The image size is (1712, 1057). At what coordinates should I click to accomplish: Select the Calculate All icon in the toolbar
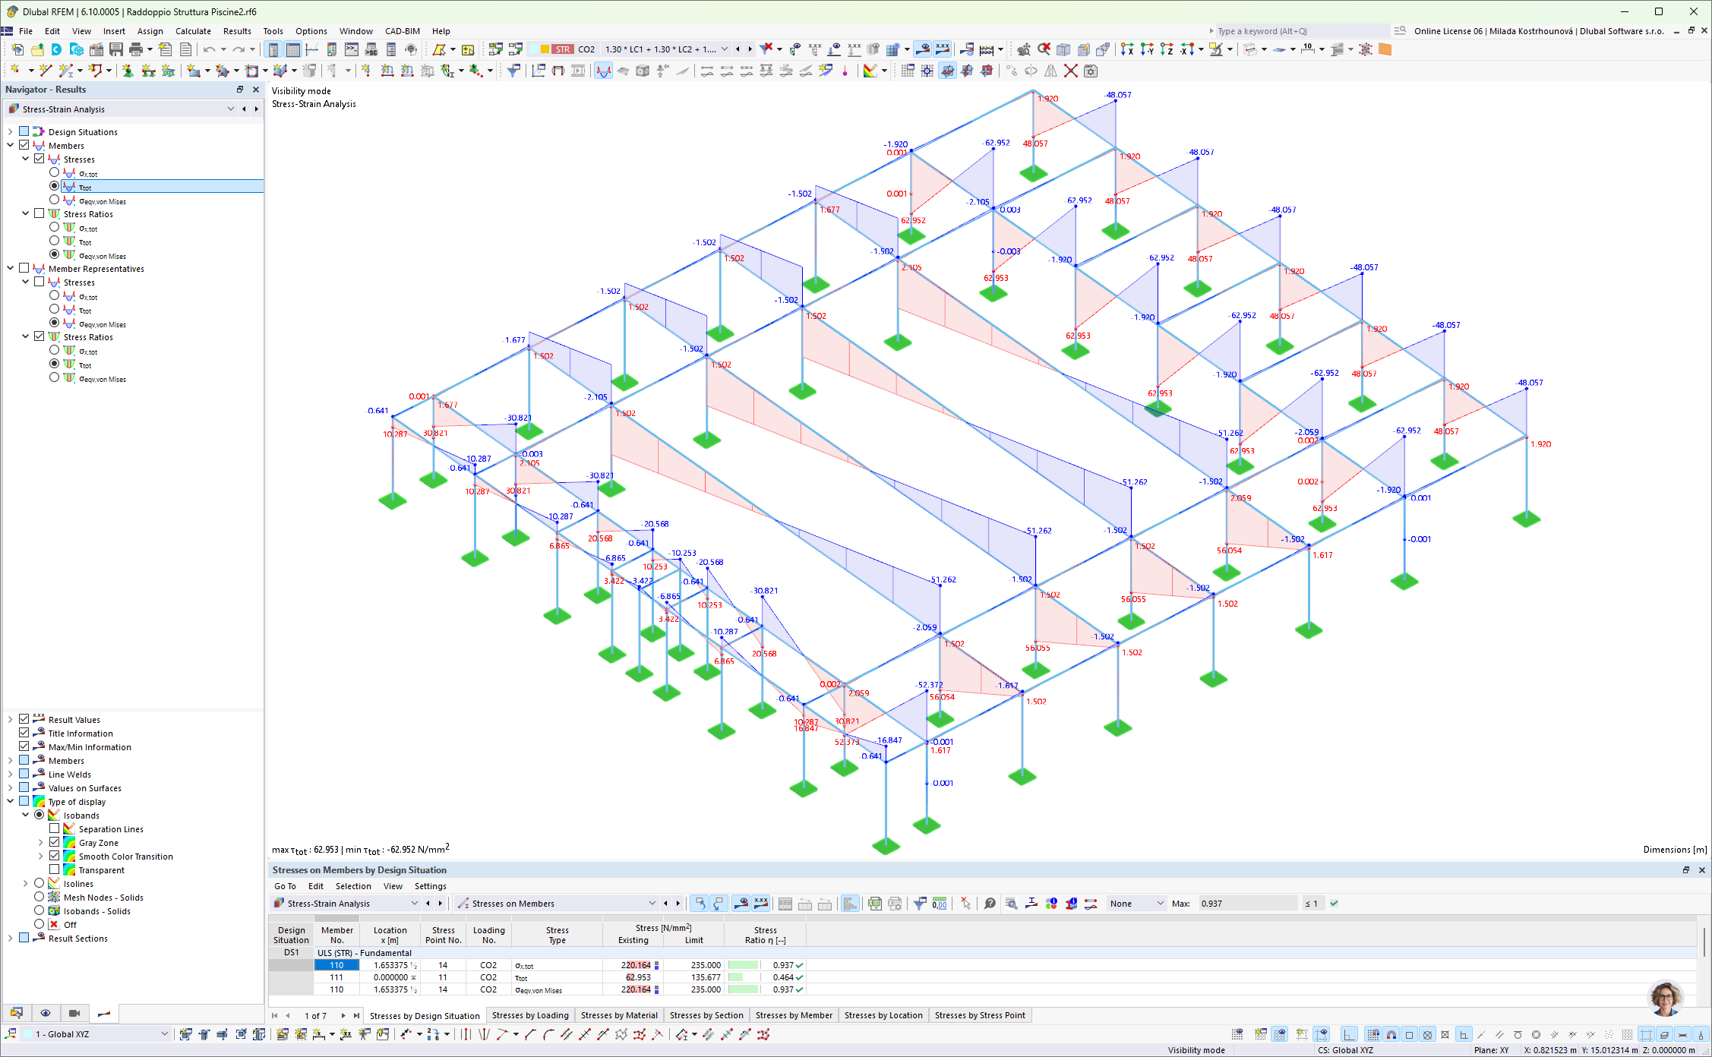point(986,49)
